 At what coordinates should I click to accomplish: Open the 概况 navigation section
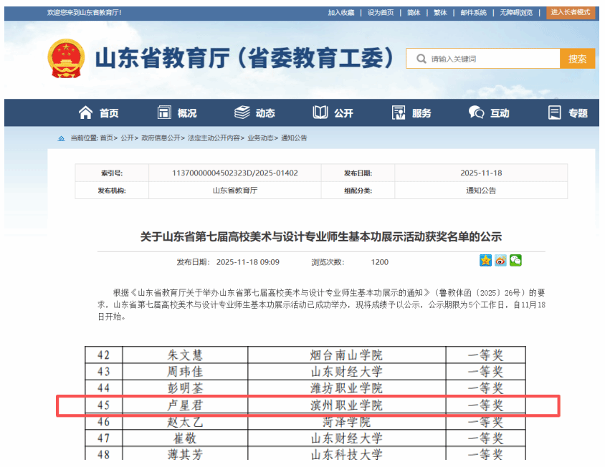coord(177,113)
